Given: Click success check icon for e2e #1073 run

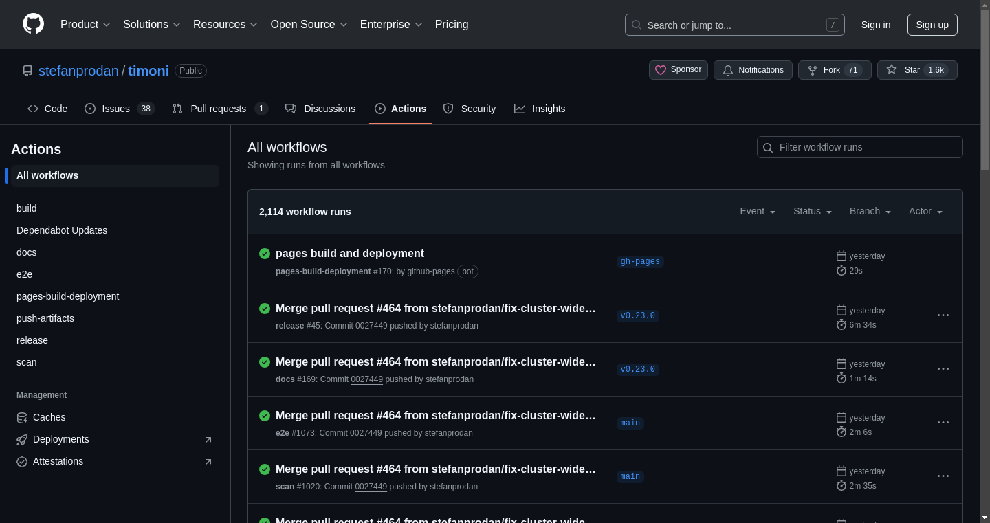Looking at the screenshot, I should (x=265, y=416).
